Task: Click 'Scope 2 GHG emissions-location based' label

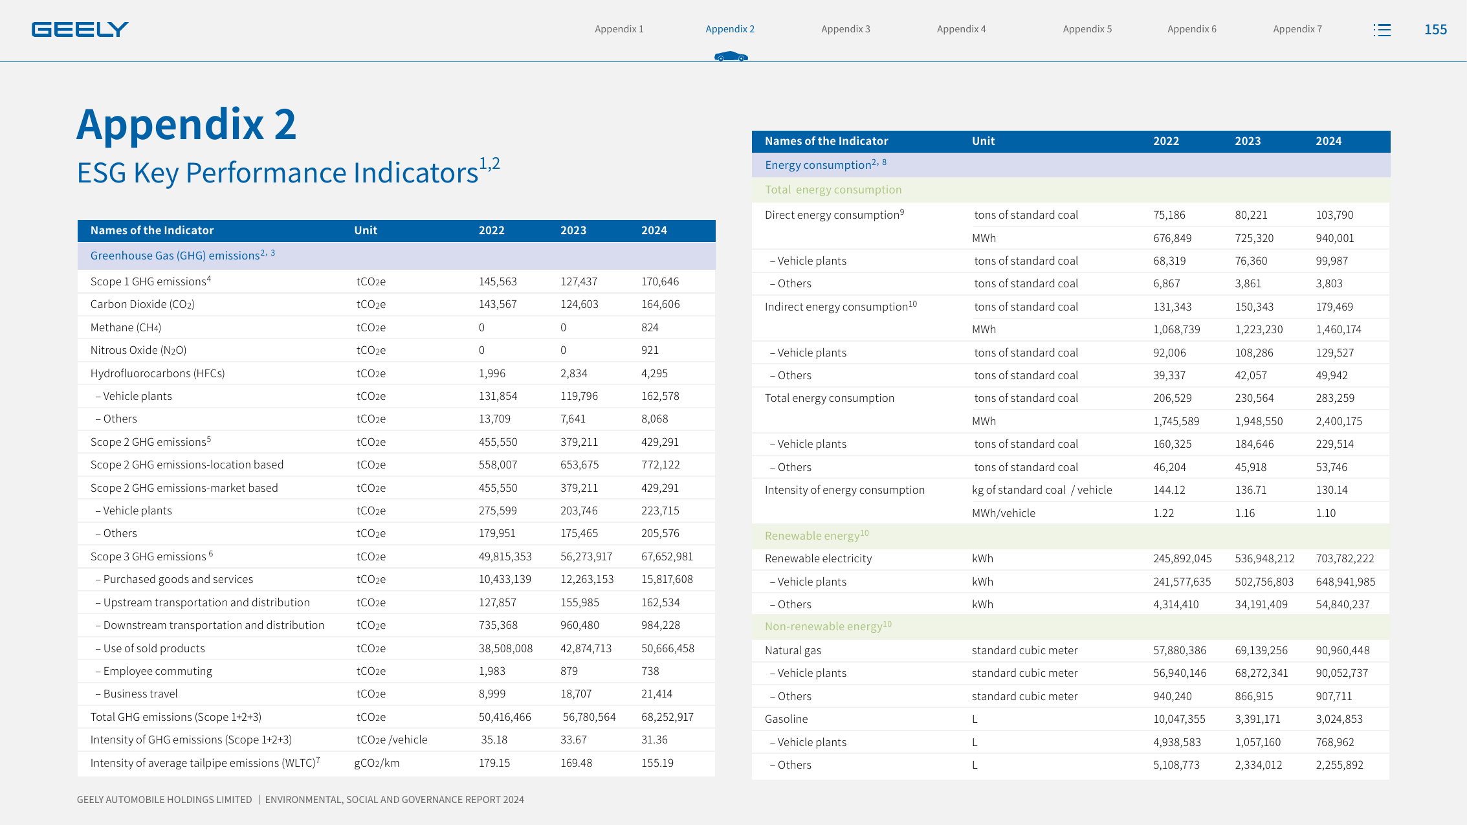Action: click(x=187, y=465)
